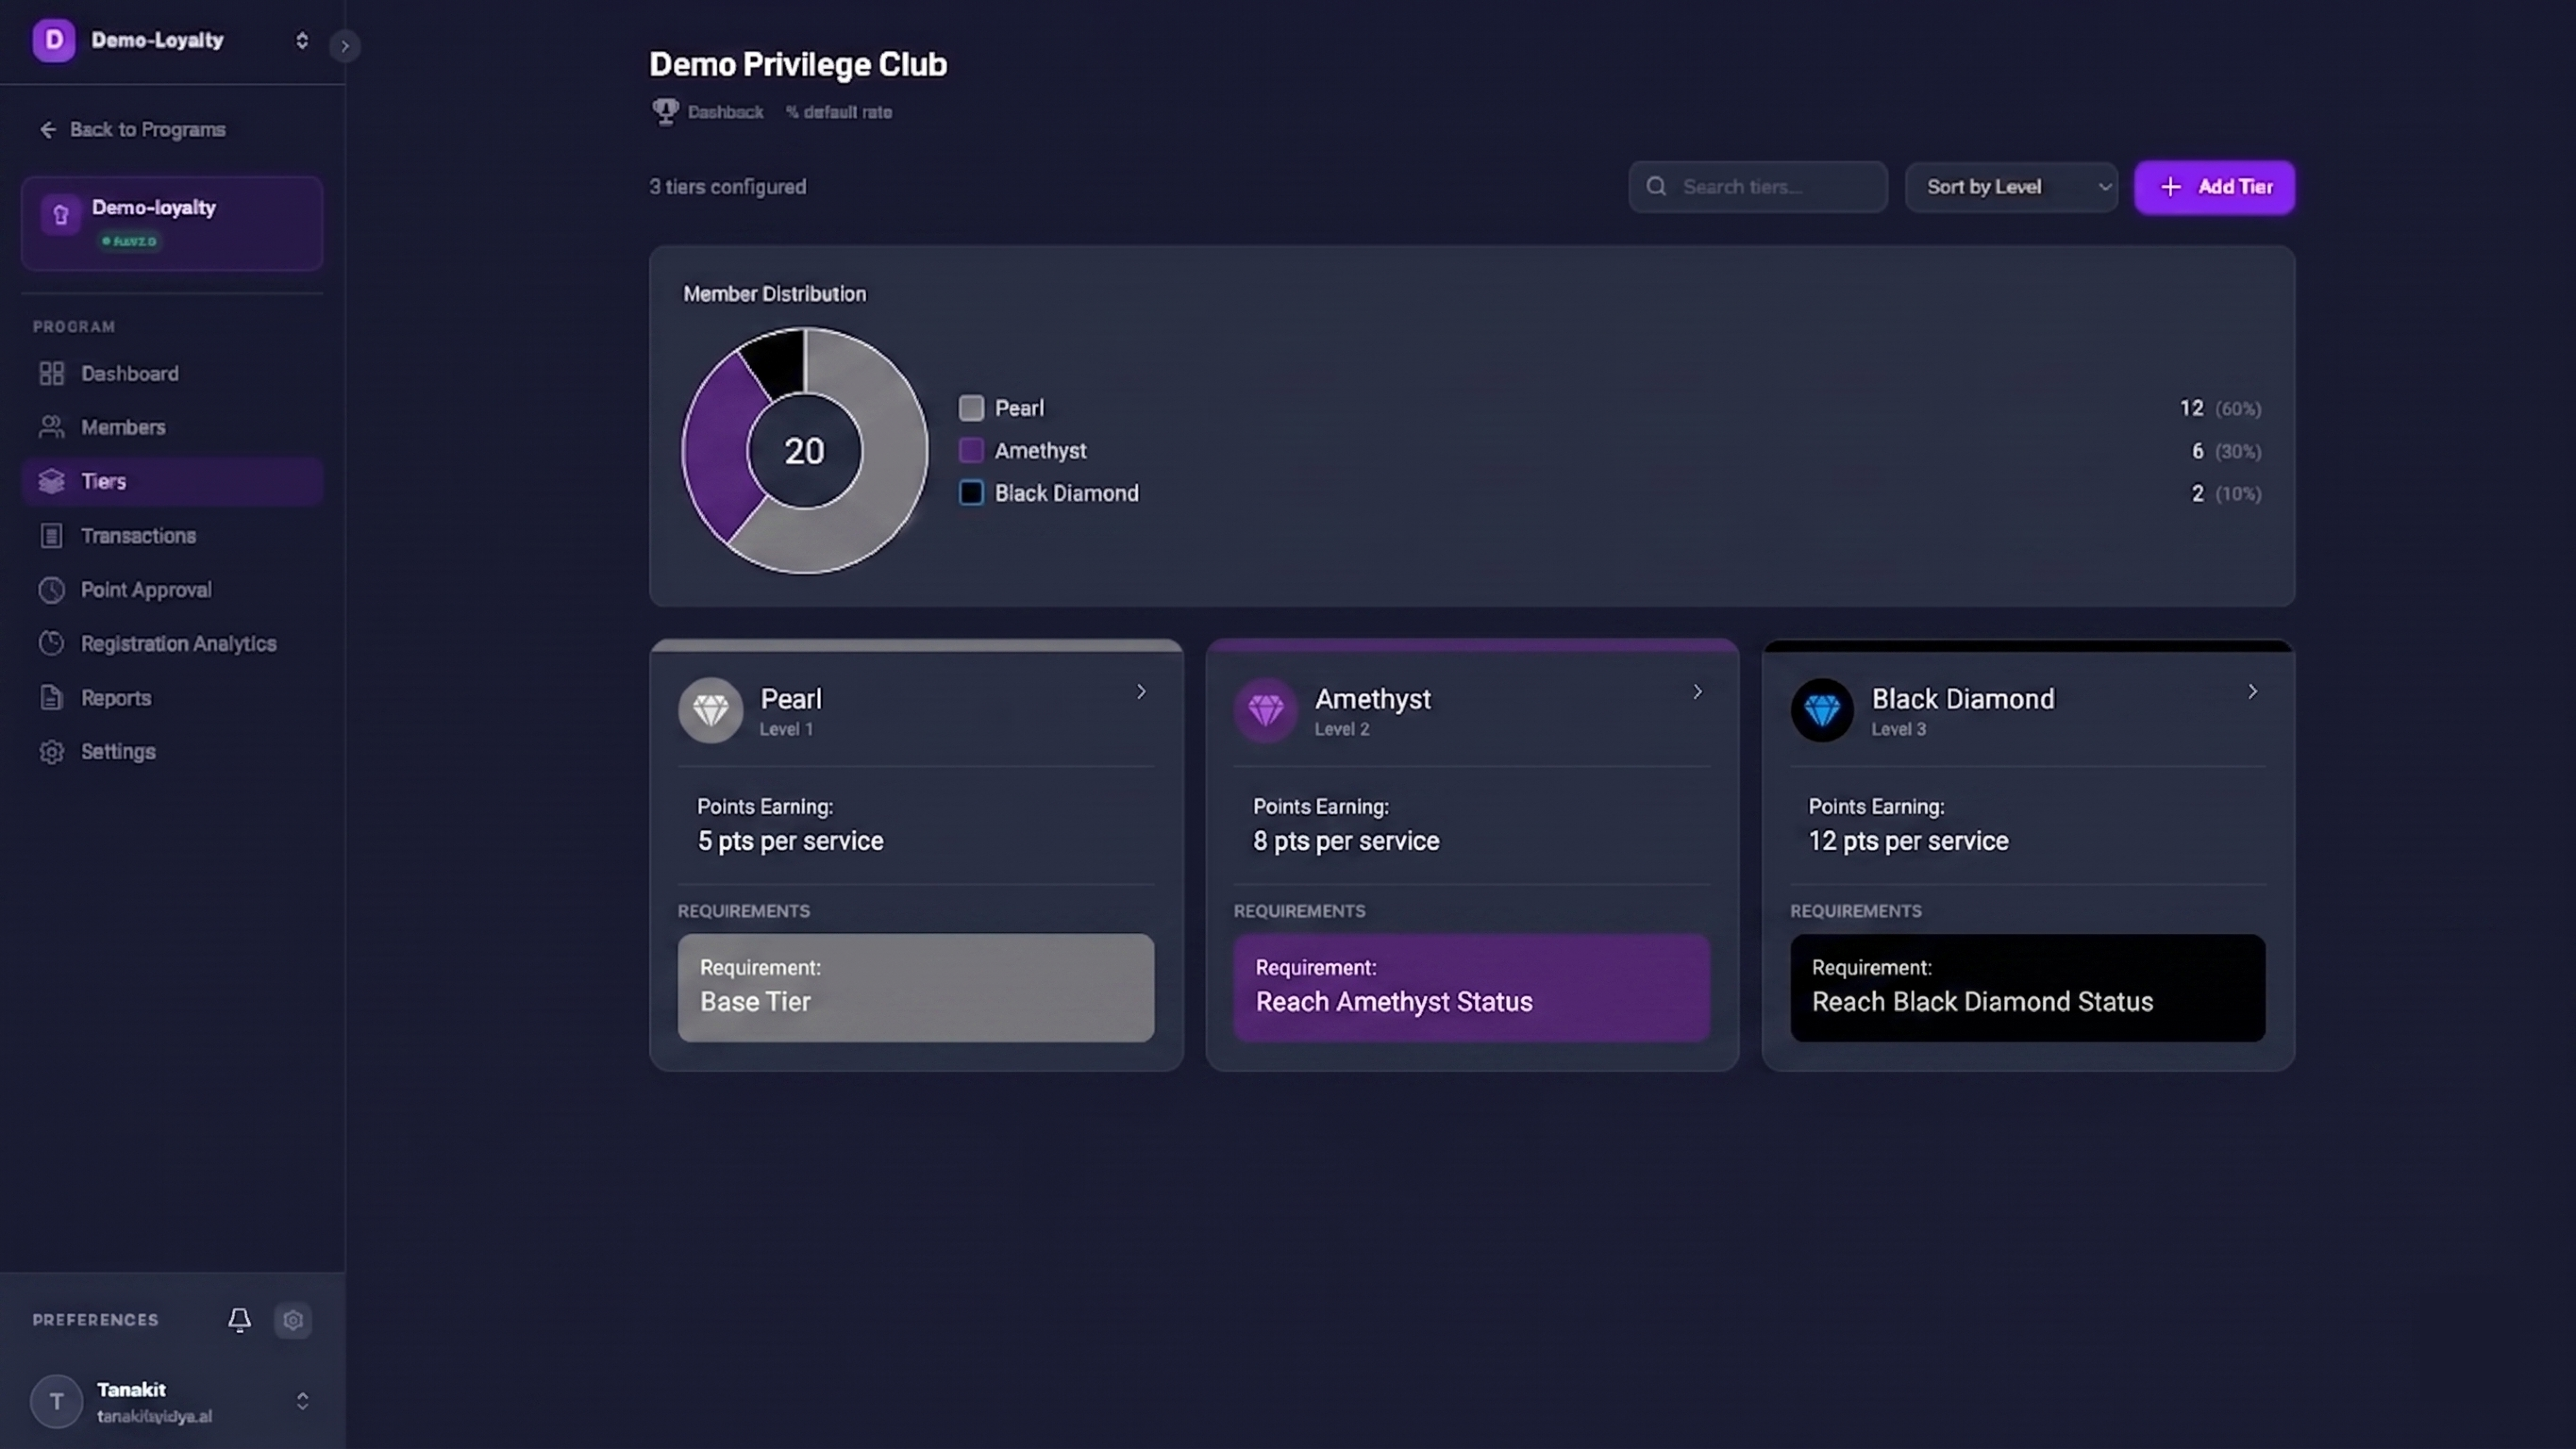The width and height of the screenshot is (2576, 1449).
Task: Click the '8 pts per service' value
Action: [1346, 842]
